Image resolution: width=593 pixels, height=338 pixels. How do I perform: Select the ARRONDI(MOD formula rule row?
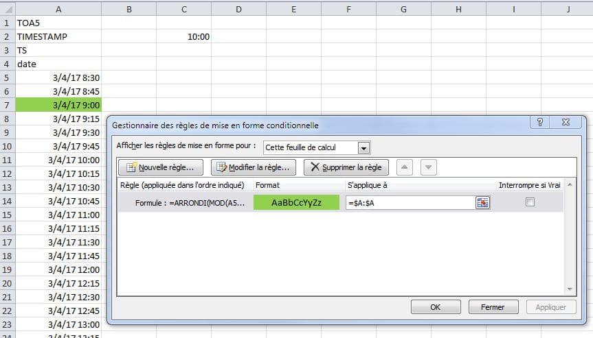click(340, 202)
